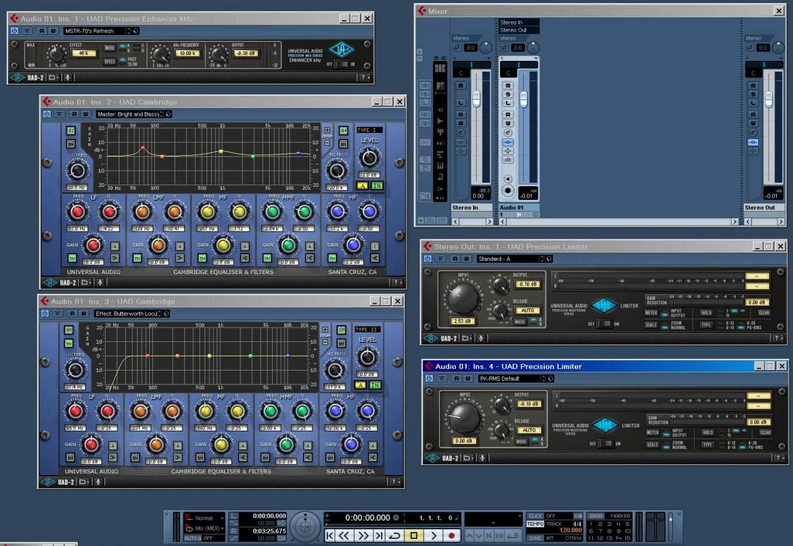Viewport: 793px width, 546px height.
Task: Toggle phase invert on Audio 01 channel
Action: pos(505,48)
